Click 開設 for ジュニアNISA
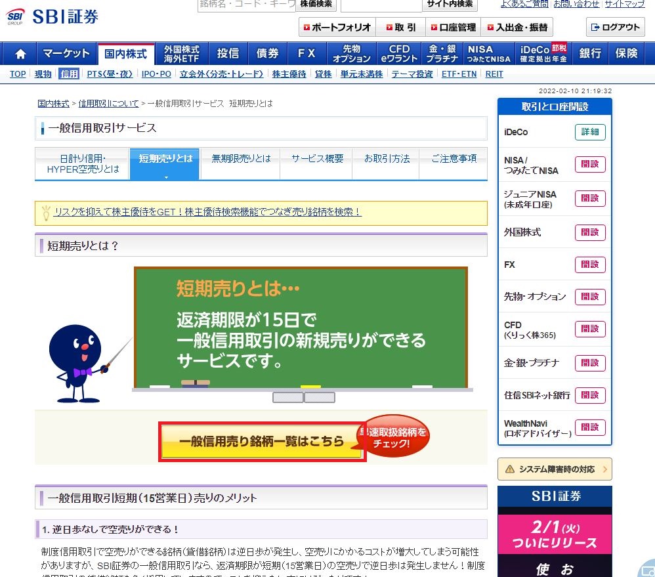 click(x=590, y=198)
